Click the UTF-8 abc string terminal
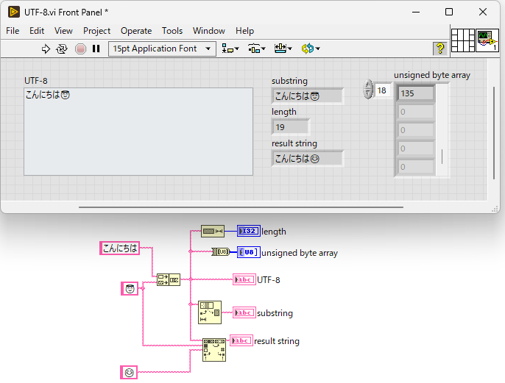505x383 pixels. click(244, 279)
